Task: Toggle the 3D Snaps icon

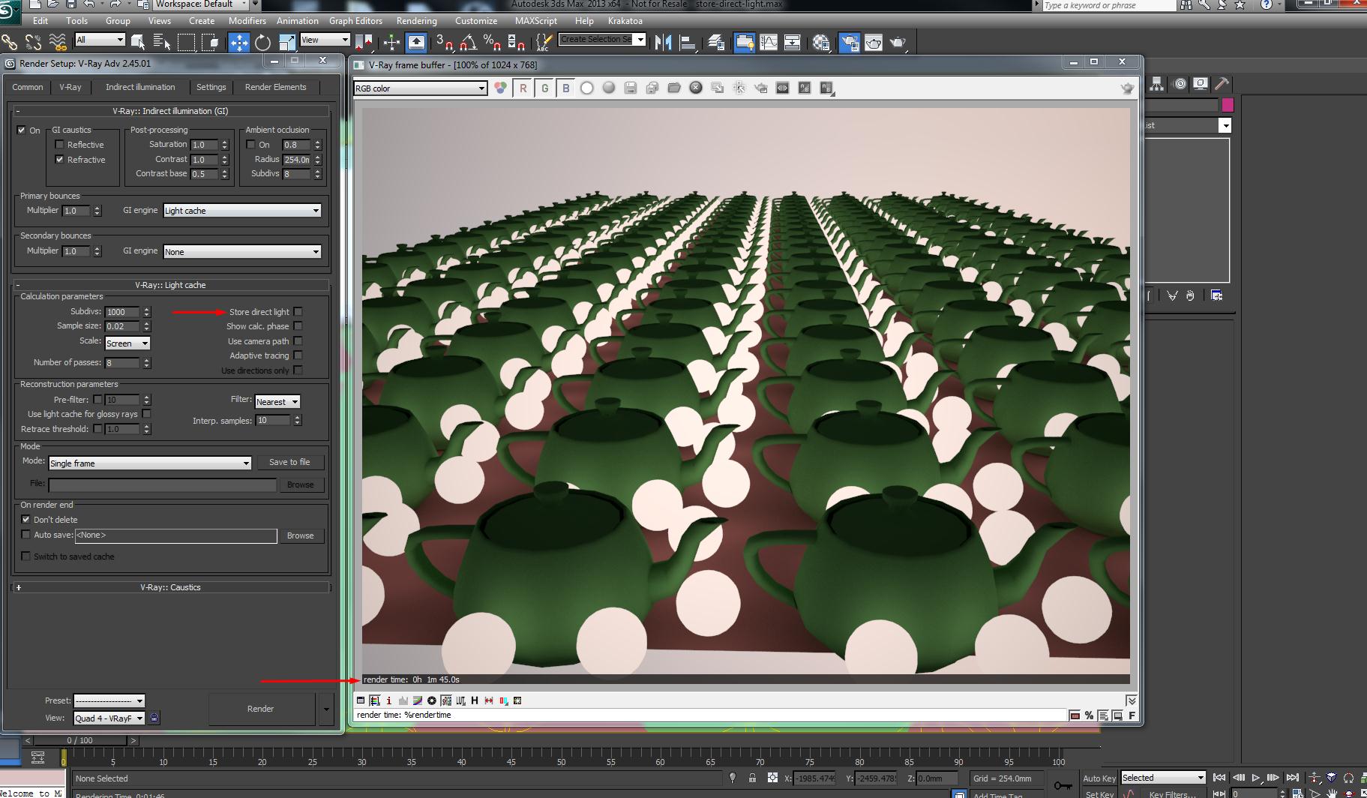Action: (x=444, y=42)
